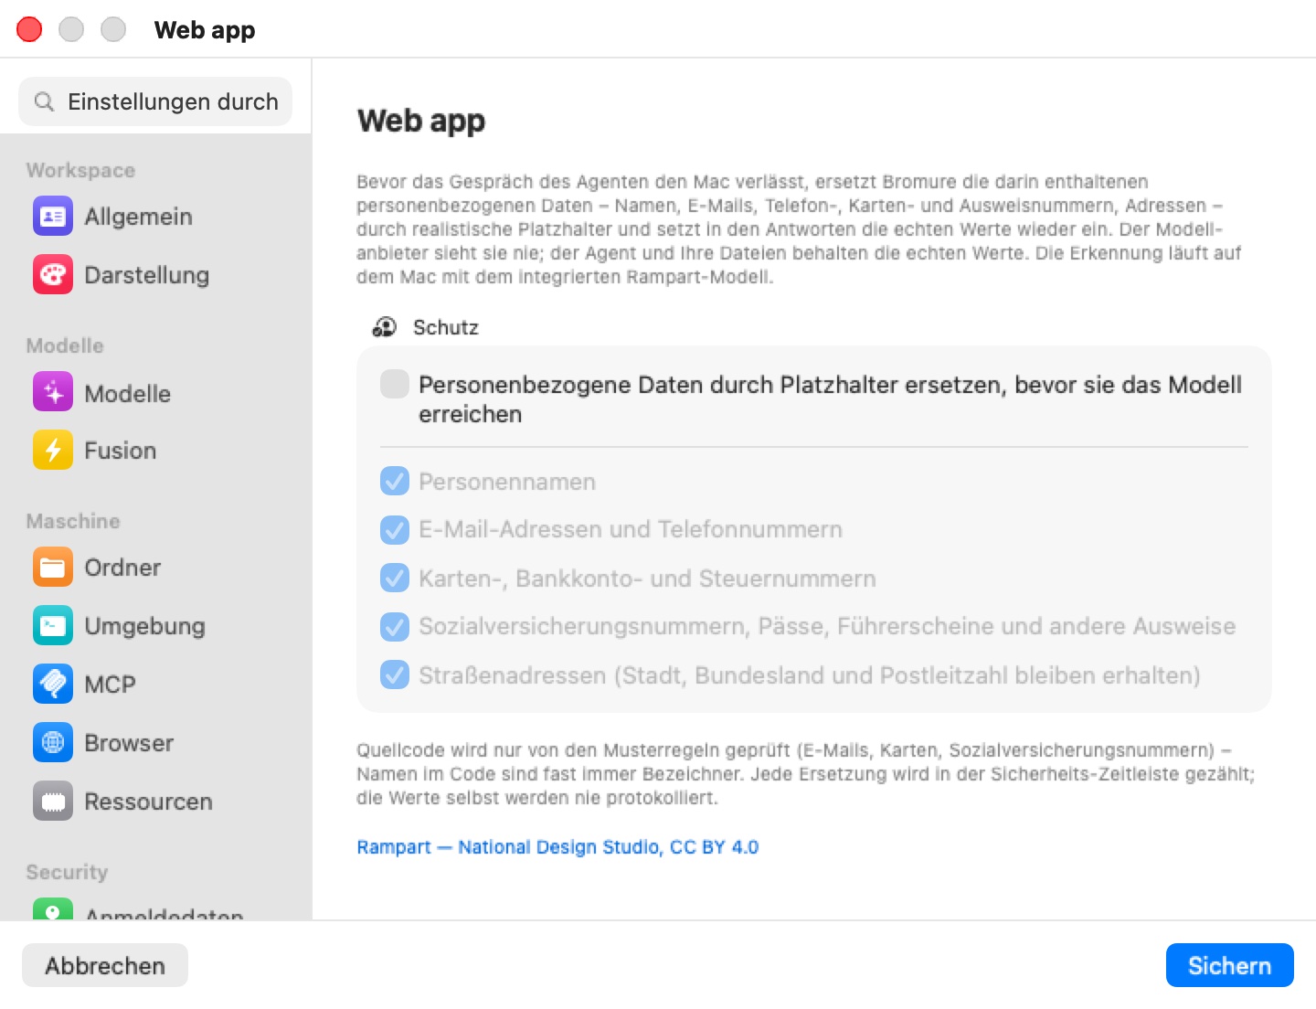Viewport: 1316px width, 1009px height.
Task: Open the Rampart National Design Studio link
Action: (x=557, y=847)
